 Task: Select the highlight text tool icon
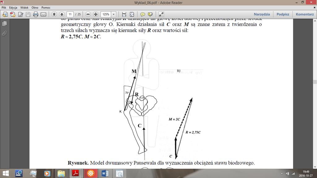point(150,14)
